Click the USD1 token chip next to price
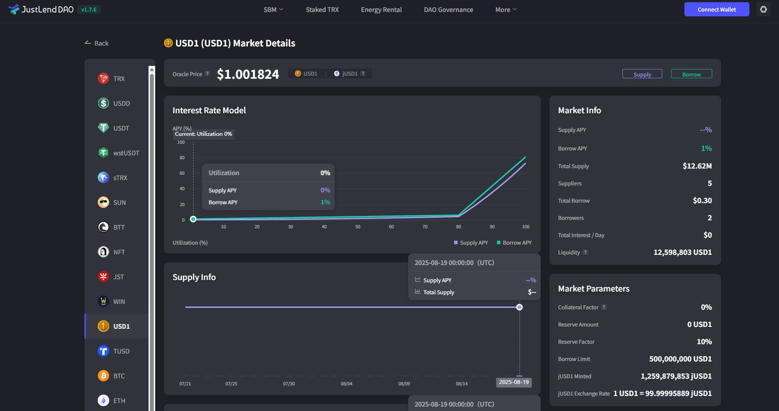 [306, 73]
